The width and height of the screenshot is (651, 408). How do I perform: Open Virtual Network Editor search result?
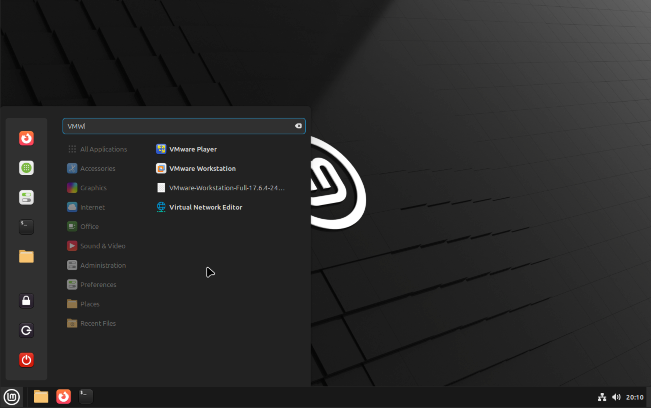[206, 207]
